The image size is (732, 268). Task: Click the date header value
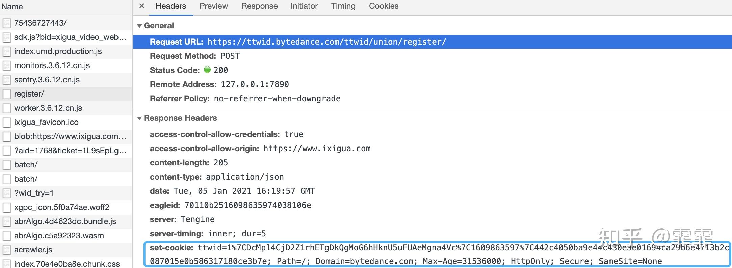(x=244, y=191)
